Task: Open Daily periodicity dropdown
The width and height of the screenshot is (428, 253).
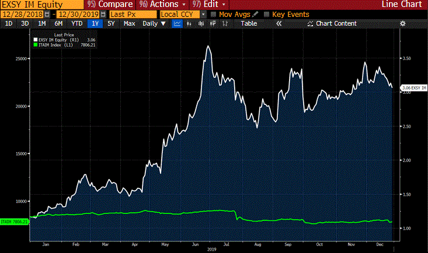Action: click(154, 24)
